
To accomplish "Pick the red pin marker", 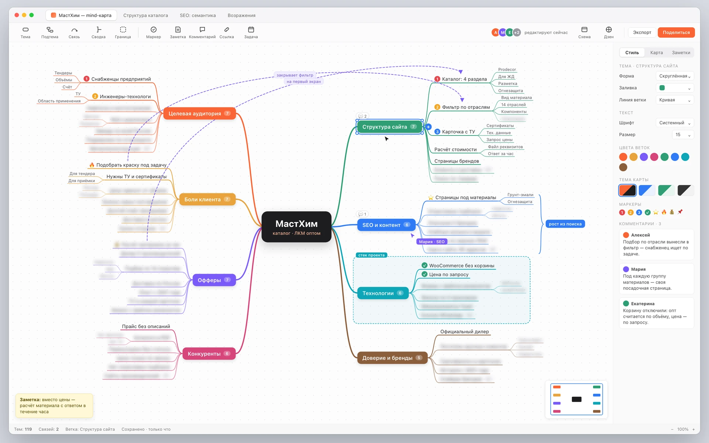I will tap(680, 212).
